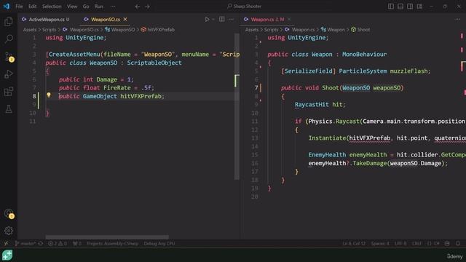Click the ports forwarded indicator in status bar
The image size is (466, 262).
tap(77, 243)
